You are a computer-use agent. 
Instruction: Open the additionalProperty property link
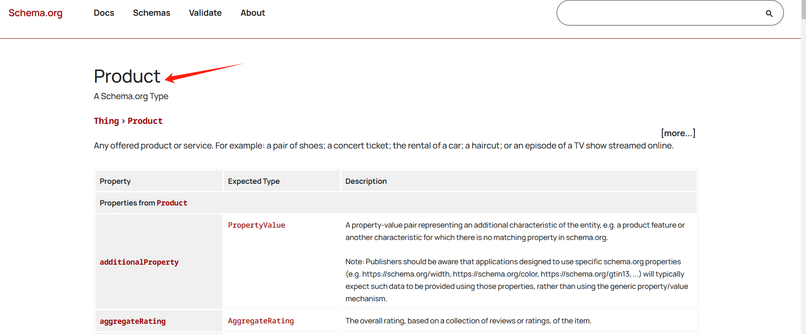(x=139, y=262)
